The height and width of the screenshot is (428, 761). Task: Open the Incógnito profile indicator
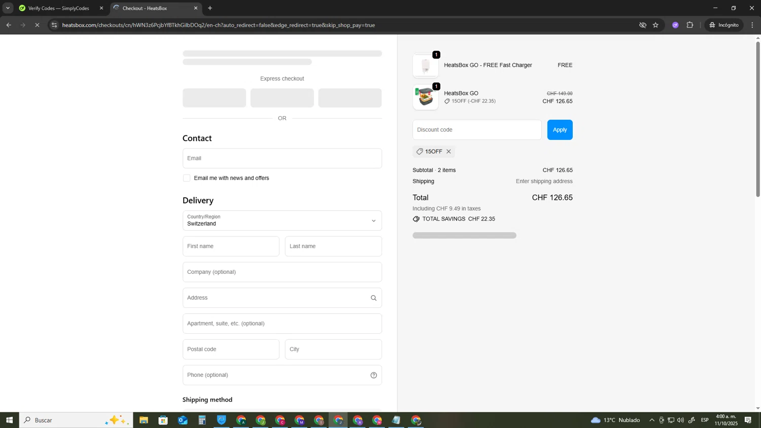[724, 25]
